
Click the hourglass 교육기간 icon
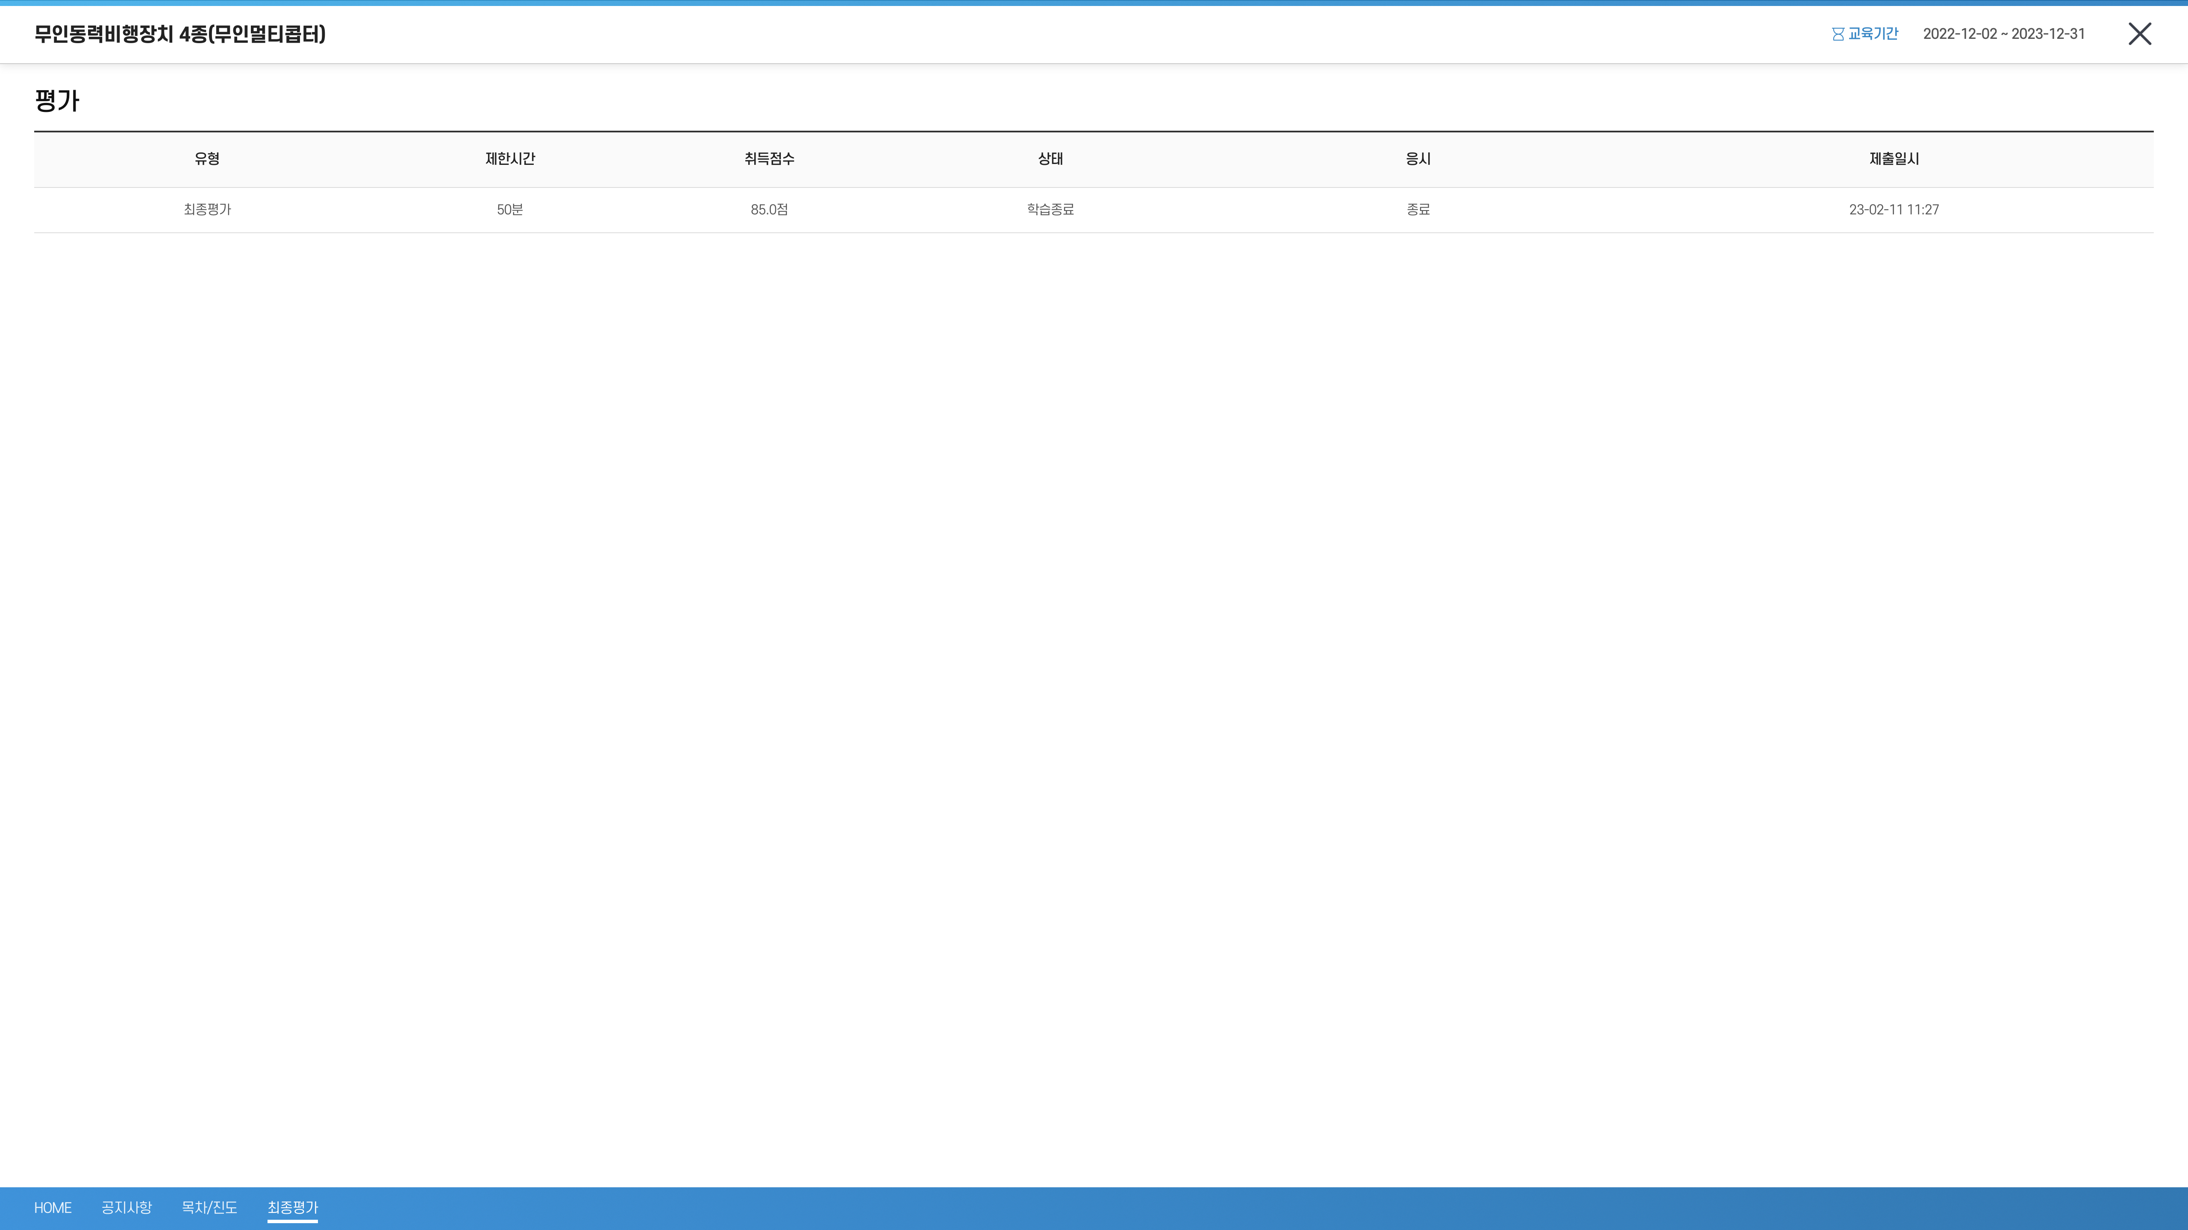[1837, 34]
